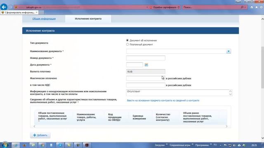Screen dimensions: 264x148
Task: Open Adobe Reader from the taskbar
Action: [x=87, y=145]
